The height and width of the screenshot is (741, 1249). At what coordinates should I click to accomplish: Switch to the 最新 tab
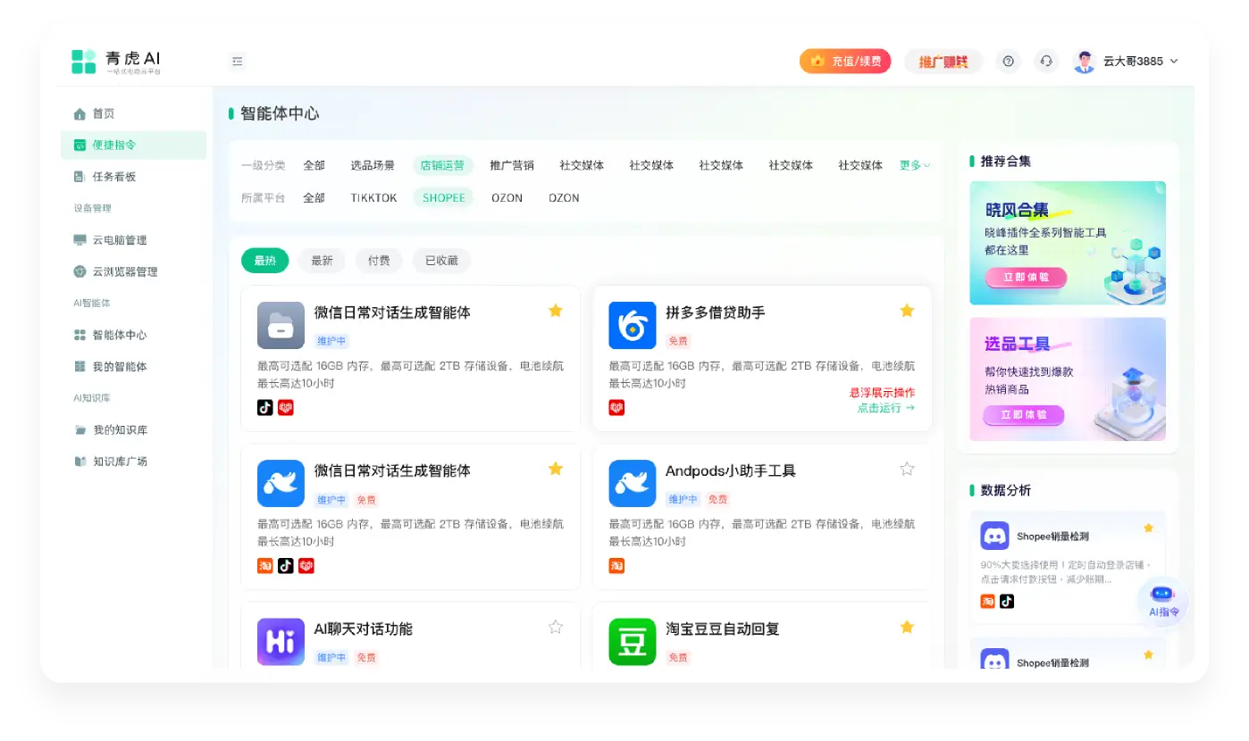tap(322, 261)
